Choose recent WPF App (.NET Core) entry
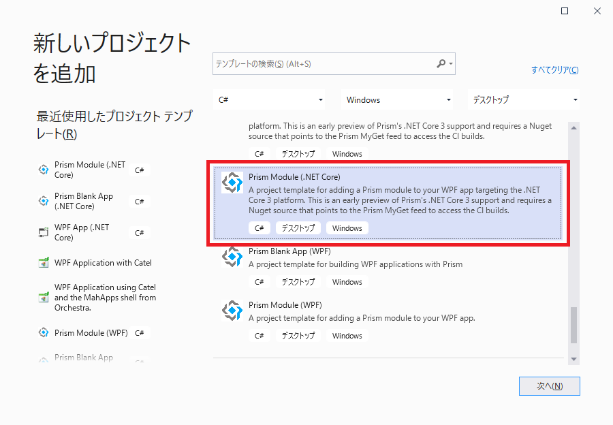Image resolution: width=613 pixels, height=425 pixels. (x=94, y=232)
